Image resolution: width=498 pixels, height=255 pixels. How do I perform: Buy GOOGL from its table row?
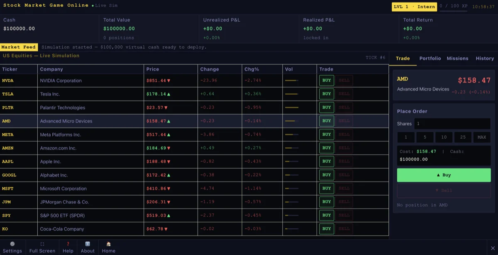pyautogui.click(x=327, y=175)
